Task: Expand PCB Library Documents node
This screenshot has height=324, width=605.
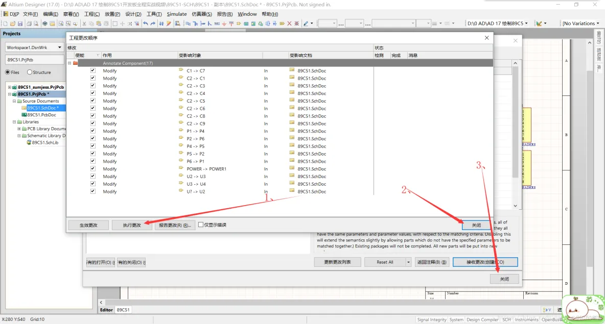Action: [19, 129]
